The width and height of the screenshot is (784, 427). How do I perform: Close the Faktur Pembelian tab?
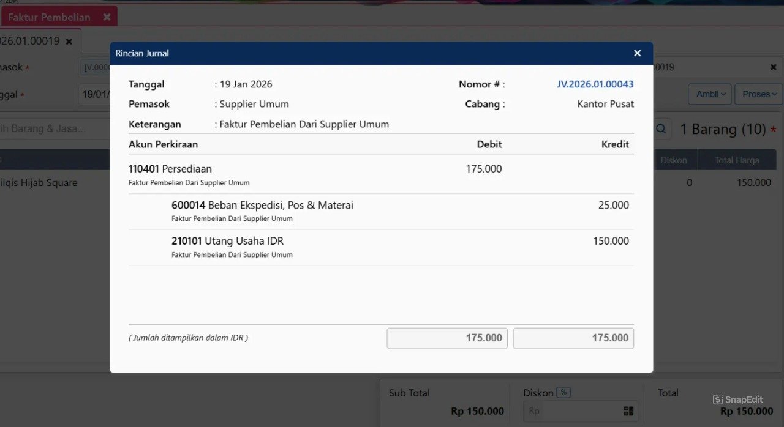(107, 17)
